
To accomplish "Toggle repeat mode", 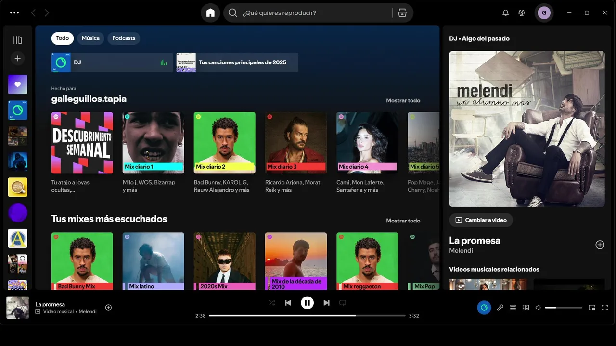I will (343, 303).
